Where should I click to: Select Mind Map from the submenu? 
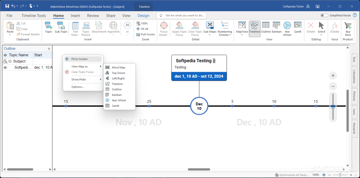119,68
